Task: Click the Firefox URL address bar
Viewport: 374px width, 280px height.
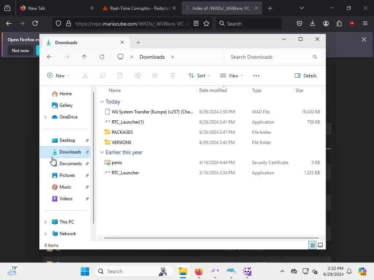Action: (x=132, y=23)
